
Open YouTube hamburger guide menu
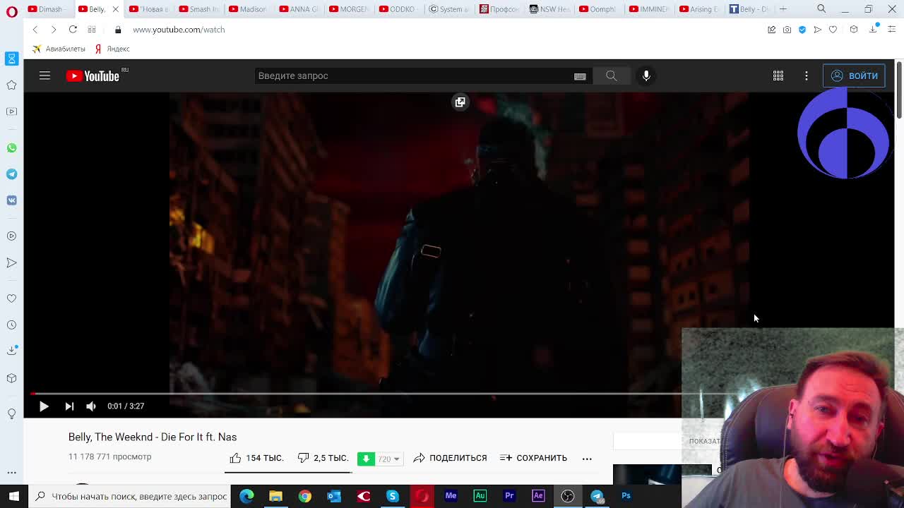click(x=44, y=75)
